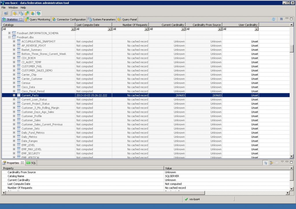
Task: Click the Foodmart.INFORMATION_SCHEMA schema icon
Action: coord(14,33)
